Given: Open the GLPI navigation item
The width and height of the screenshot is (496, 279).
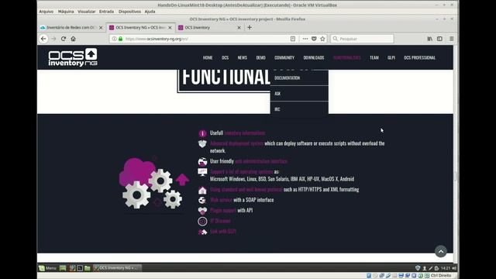Looking at the screenshot, I should click(x=391, y=57).
